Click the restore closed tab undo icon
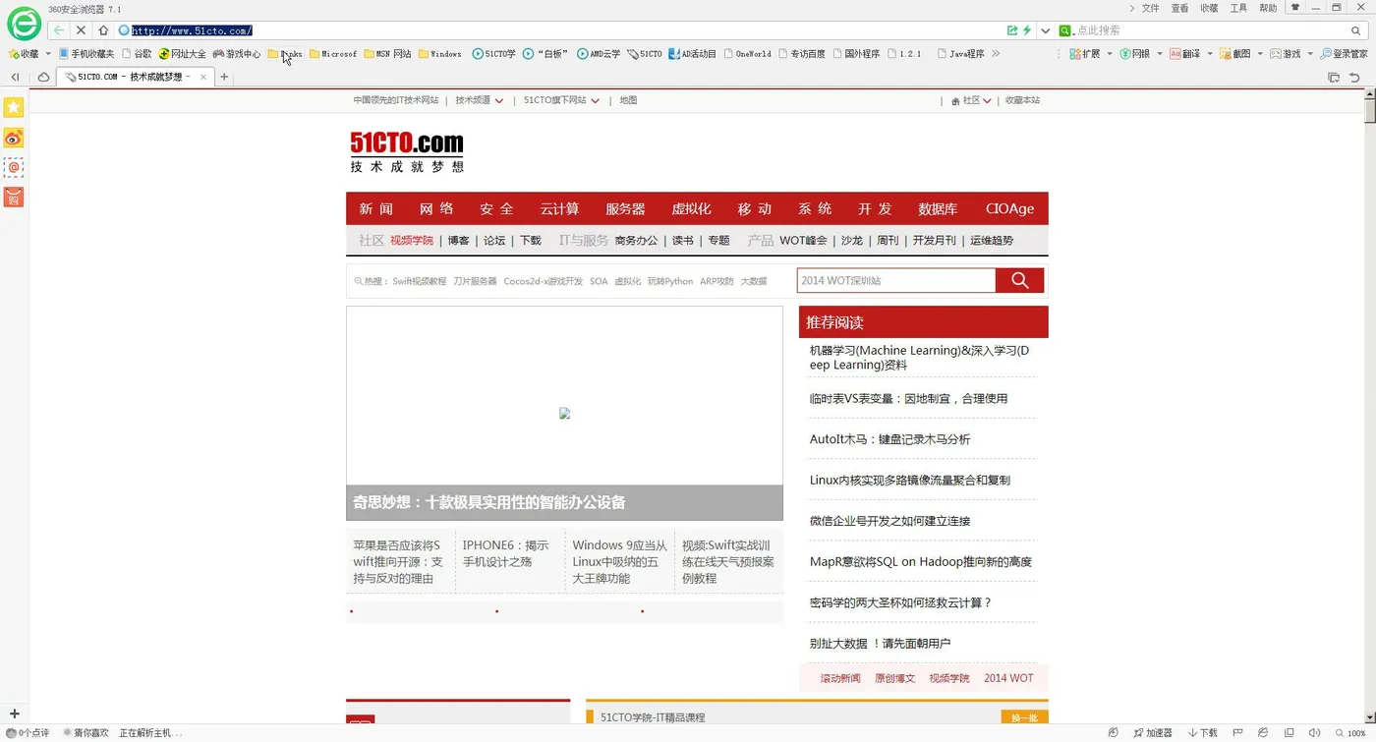1376x742 pixels. pyautogui.click(x=1355, y=77)
